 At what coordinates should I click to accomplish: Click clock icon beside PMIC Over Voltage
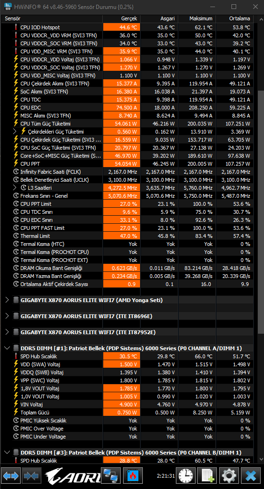[16, 429]
